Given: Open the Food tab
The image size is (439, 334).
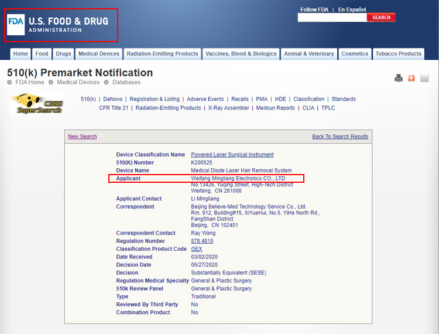Looking at the screenshot, I should (42, 54).
